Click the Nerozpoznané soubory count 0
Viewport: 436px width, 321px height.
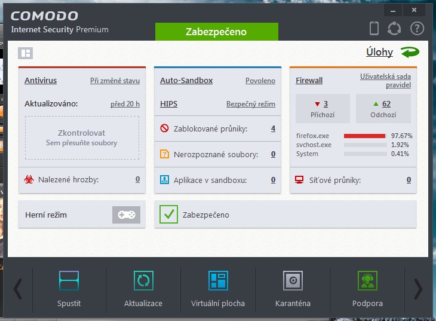[273, 154]
